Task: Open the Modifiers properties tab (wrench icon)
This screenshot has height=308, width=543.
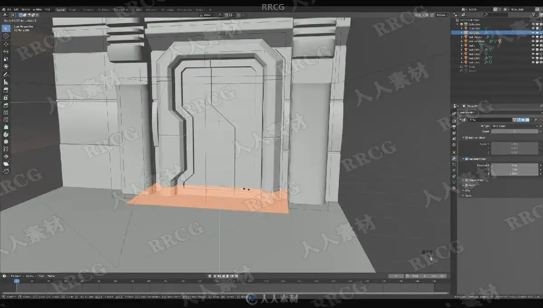Action: pyautogui.click(x=454, y=159)
